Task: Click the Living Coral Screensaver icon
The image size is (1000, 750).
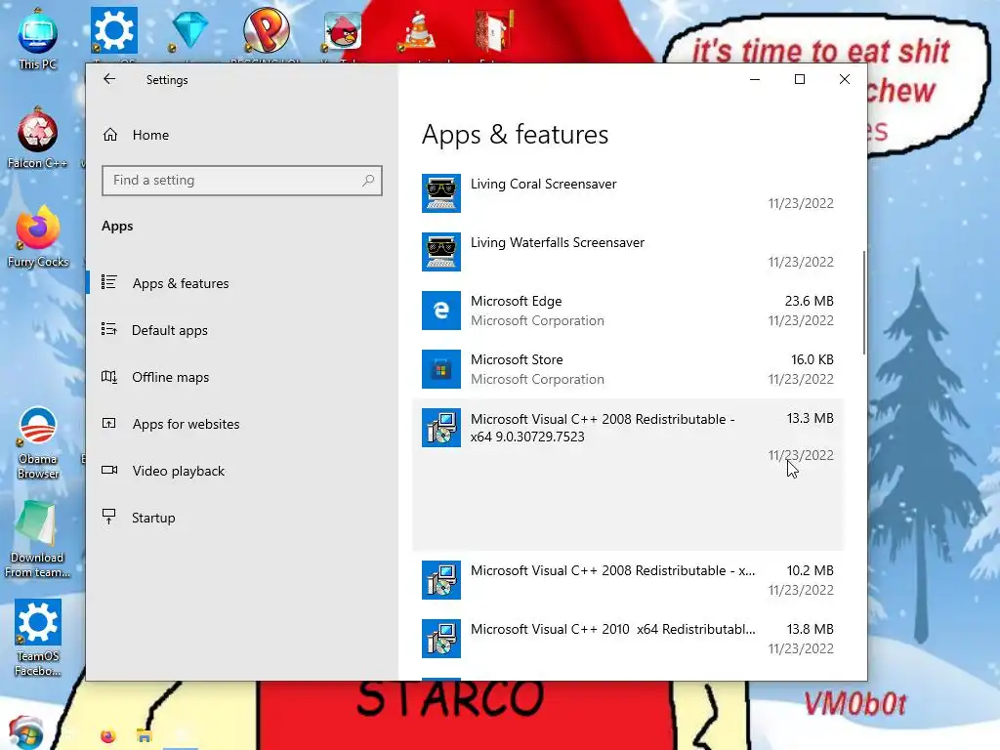Action: point(441,193)
